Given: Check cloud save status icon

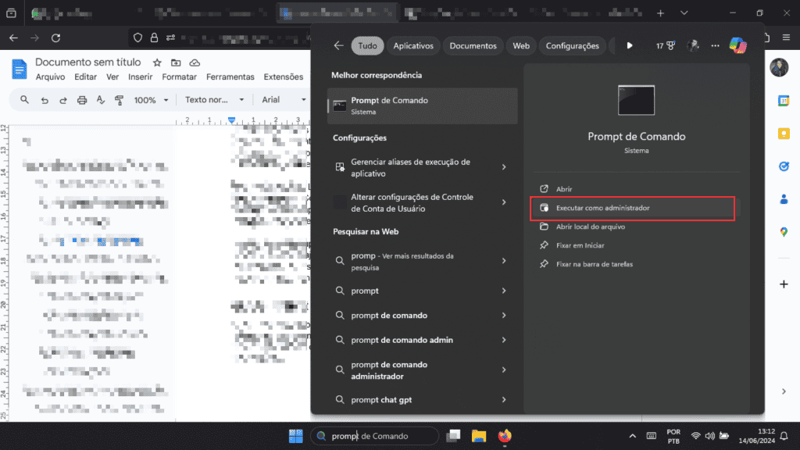Looking at the screenshot, I should [x=195, y=62].
